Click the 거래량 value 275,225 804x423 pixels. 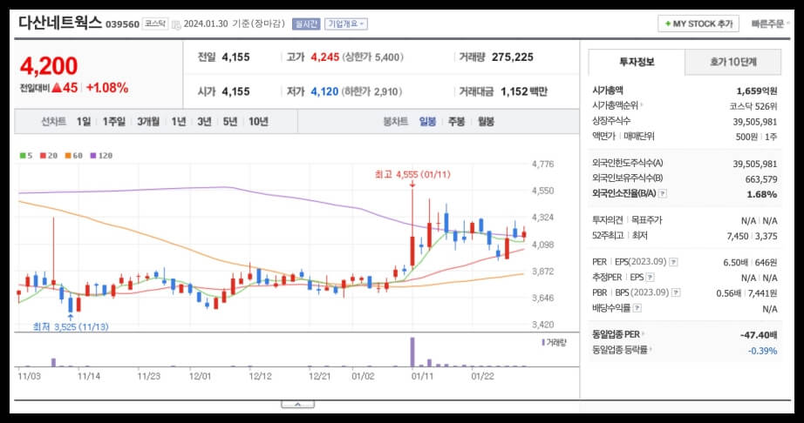pos(512,57)
